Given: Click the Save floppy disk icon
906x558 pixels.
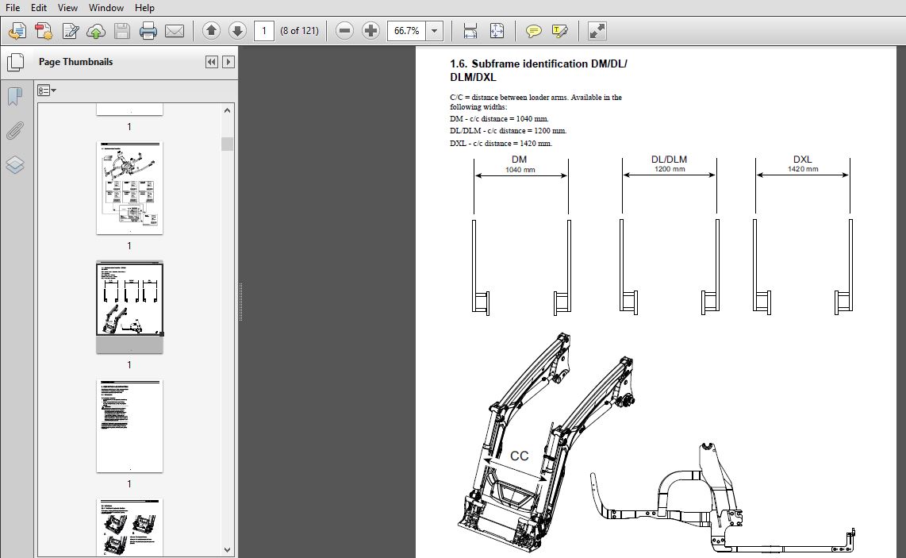Looking at the screenshot, I should pyautogui.click(x=122, y=31).
